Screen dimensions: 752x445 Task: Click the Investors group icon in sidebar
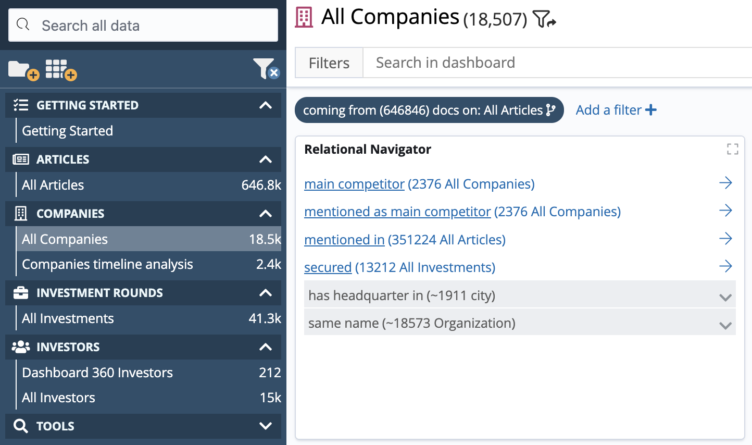[x=19, y=347]
